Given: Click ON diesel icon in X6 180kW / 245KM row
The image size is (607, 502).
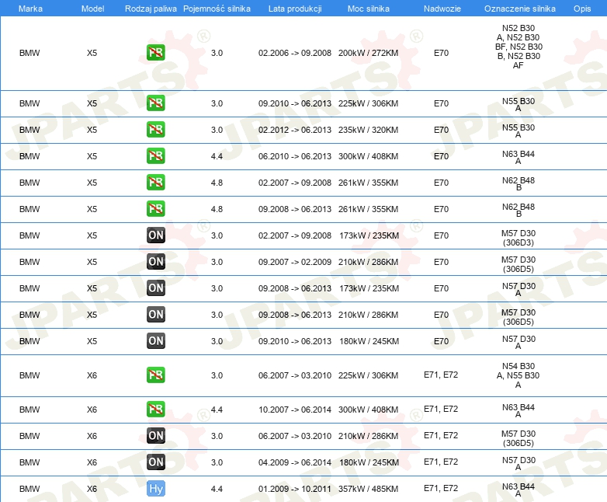Looking at the screenshot, I should (x=156, y=462).
